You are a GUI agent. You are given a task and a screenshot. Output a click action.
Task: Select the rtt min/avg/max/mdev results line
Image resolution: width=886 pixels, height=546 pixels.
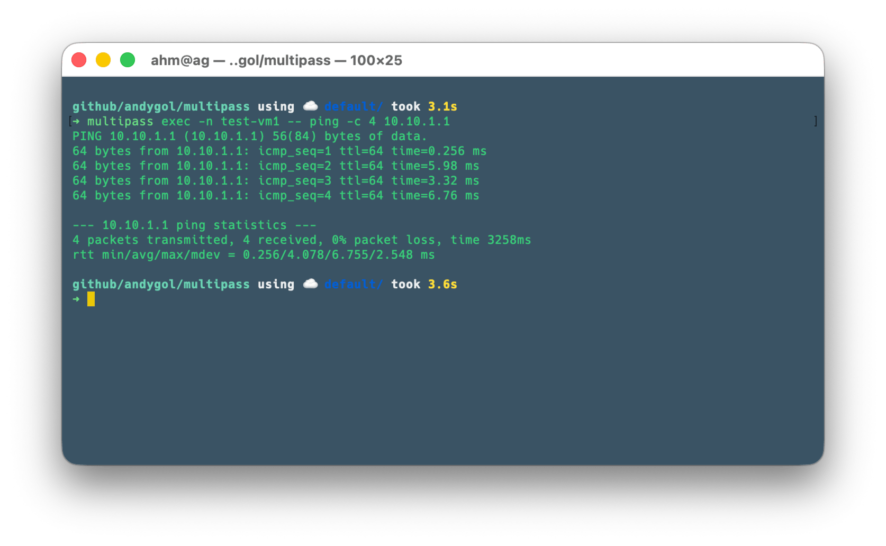[254, 254]
